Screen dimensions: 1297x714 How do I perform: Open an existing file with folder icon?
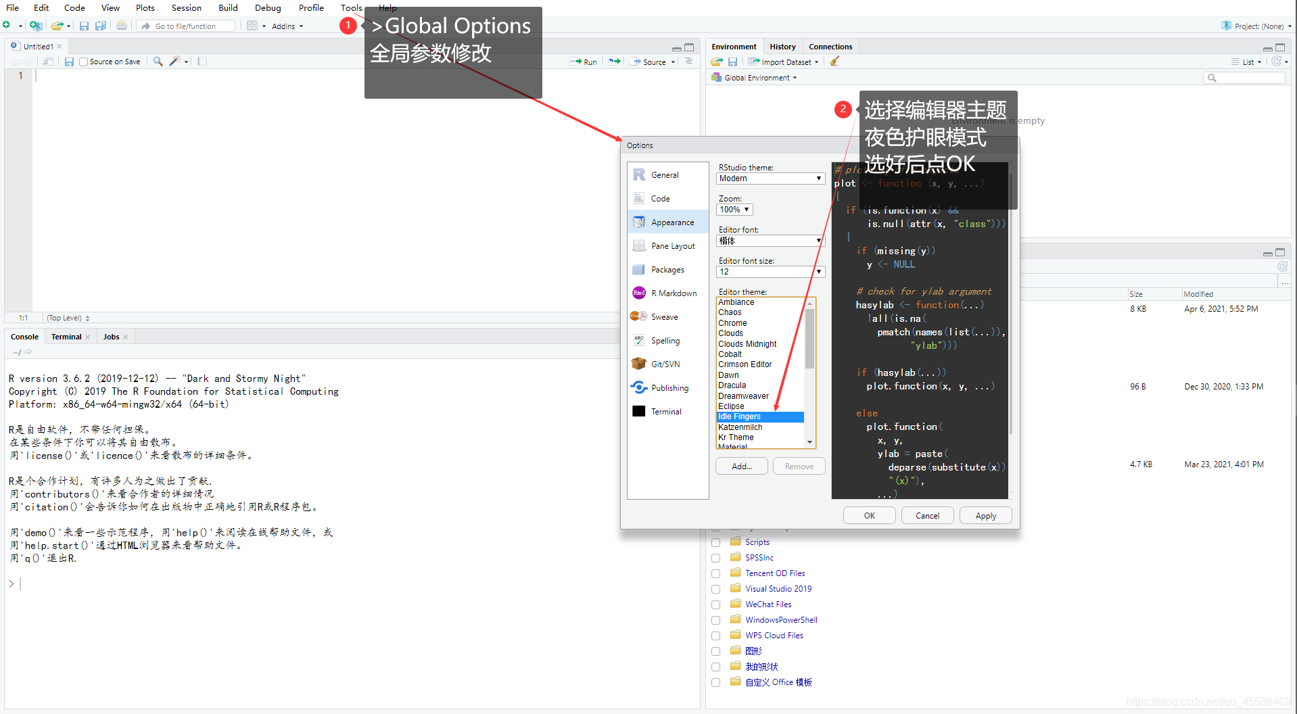pos(57,26)
